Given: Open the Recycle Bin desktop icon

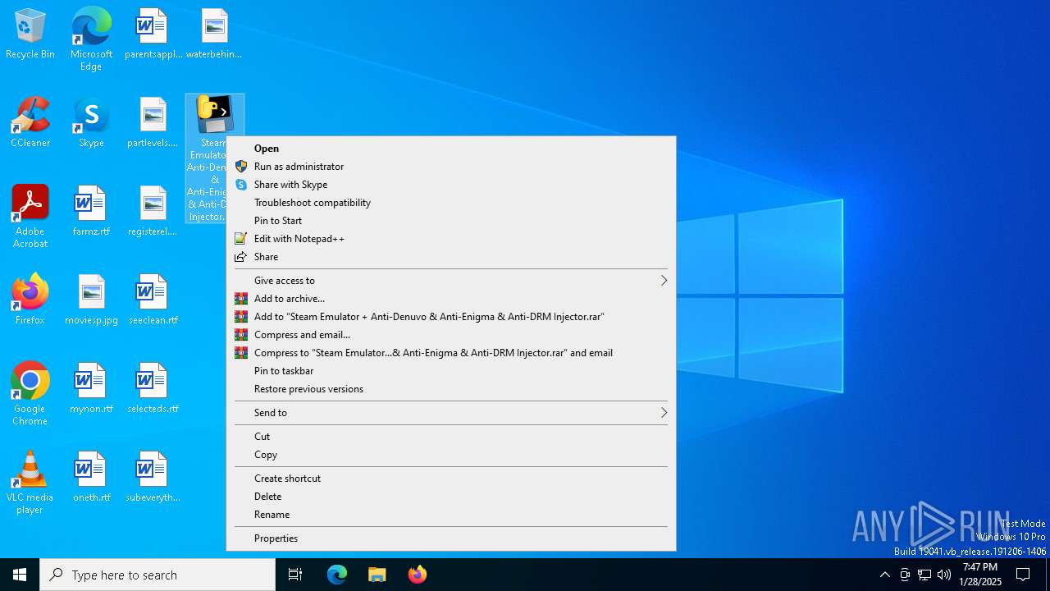Looking at the screenshot, I should coord(30,34).
